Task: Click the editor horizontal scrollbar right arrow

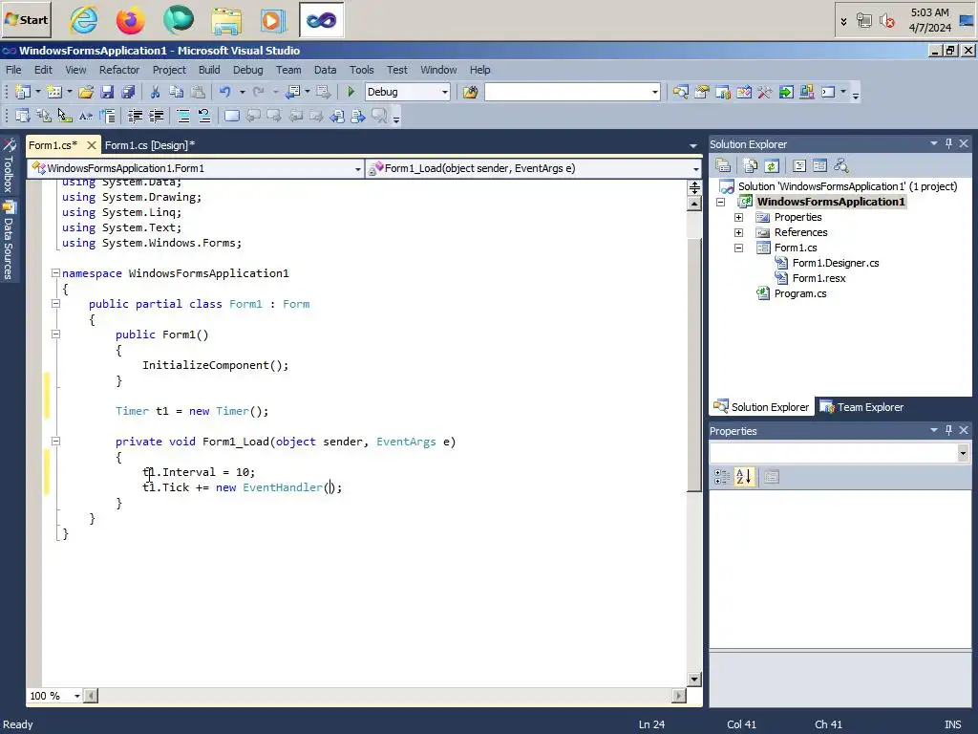Action: coord(679,696)
